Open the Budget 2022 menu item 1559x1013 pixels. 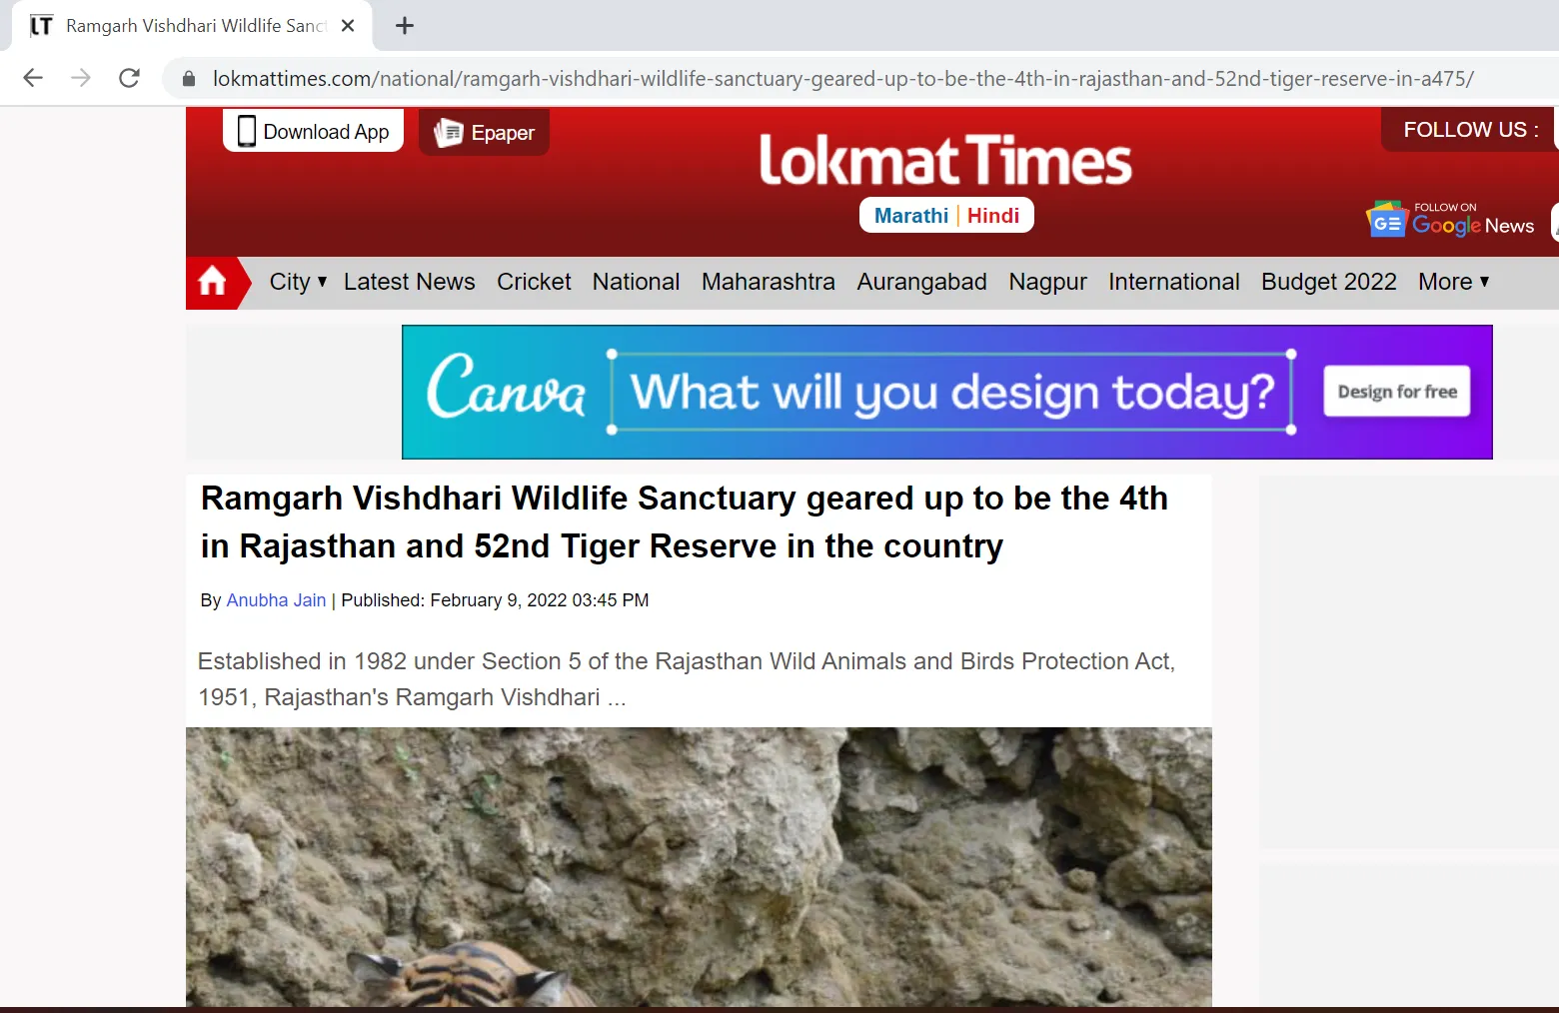tap(1328, 282)
